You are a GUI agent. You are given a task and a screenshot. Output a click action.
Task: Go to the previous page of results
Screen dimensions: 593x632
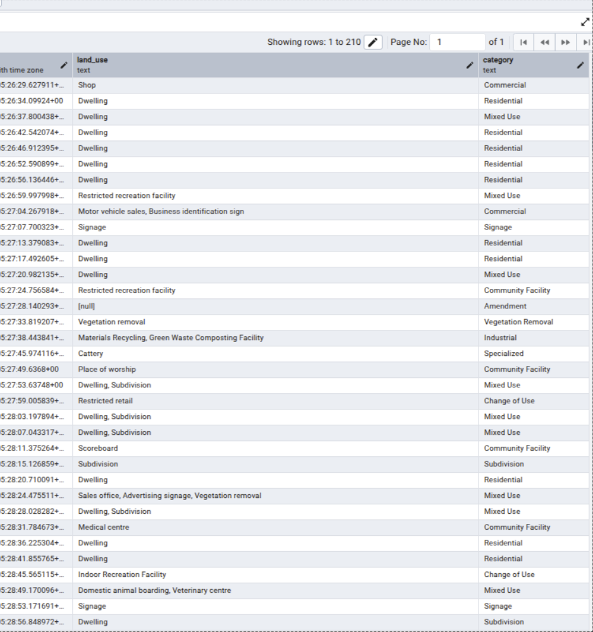click(544, 42)
